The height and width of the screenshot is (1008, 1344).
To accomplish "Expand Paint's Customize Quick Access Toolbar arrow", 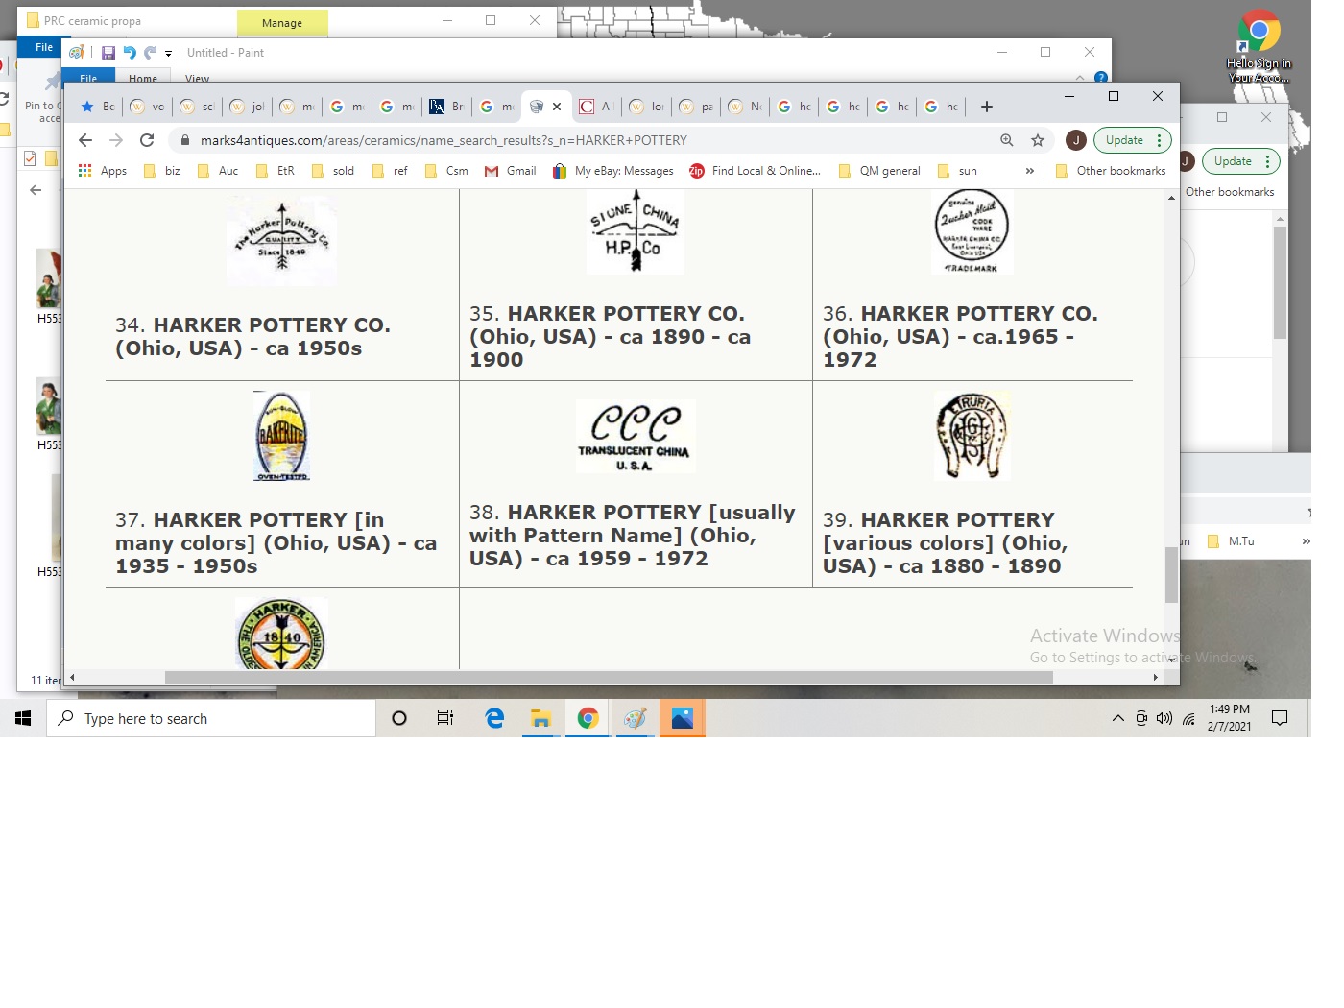I will tap(168, 54).
